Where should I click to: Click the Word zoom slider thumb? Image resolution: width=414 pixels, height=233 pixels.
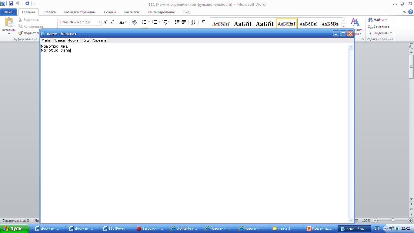(393, 221)
